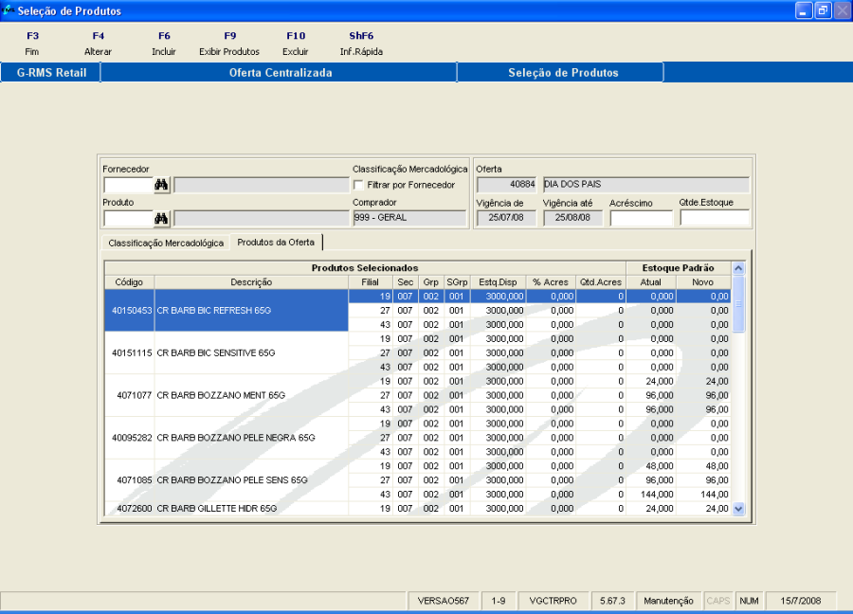This screenshot has height=614, width=853.
Task: Focus the Acréscimo input field
Action: (641, 219)
